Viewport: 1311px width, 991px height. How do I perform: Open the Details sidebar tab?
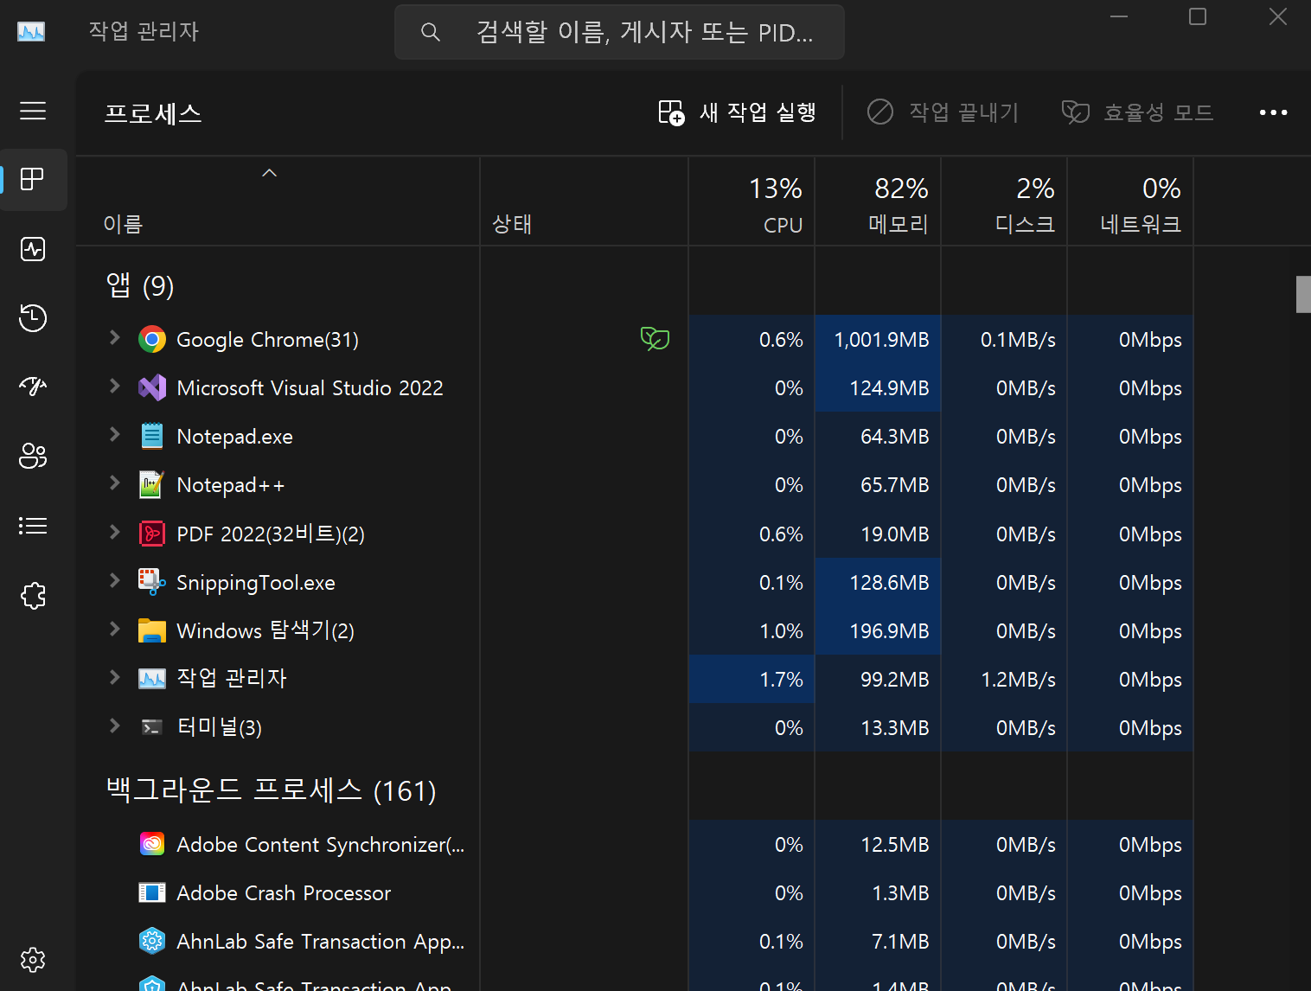click(x=33, y=526)
